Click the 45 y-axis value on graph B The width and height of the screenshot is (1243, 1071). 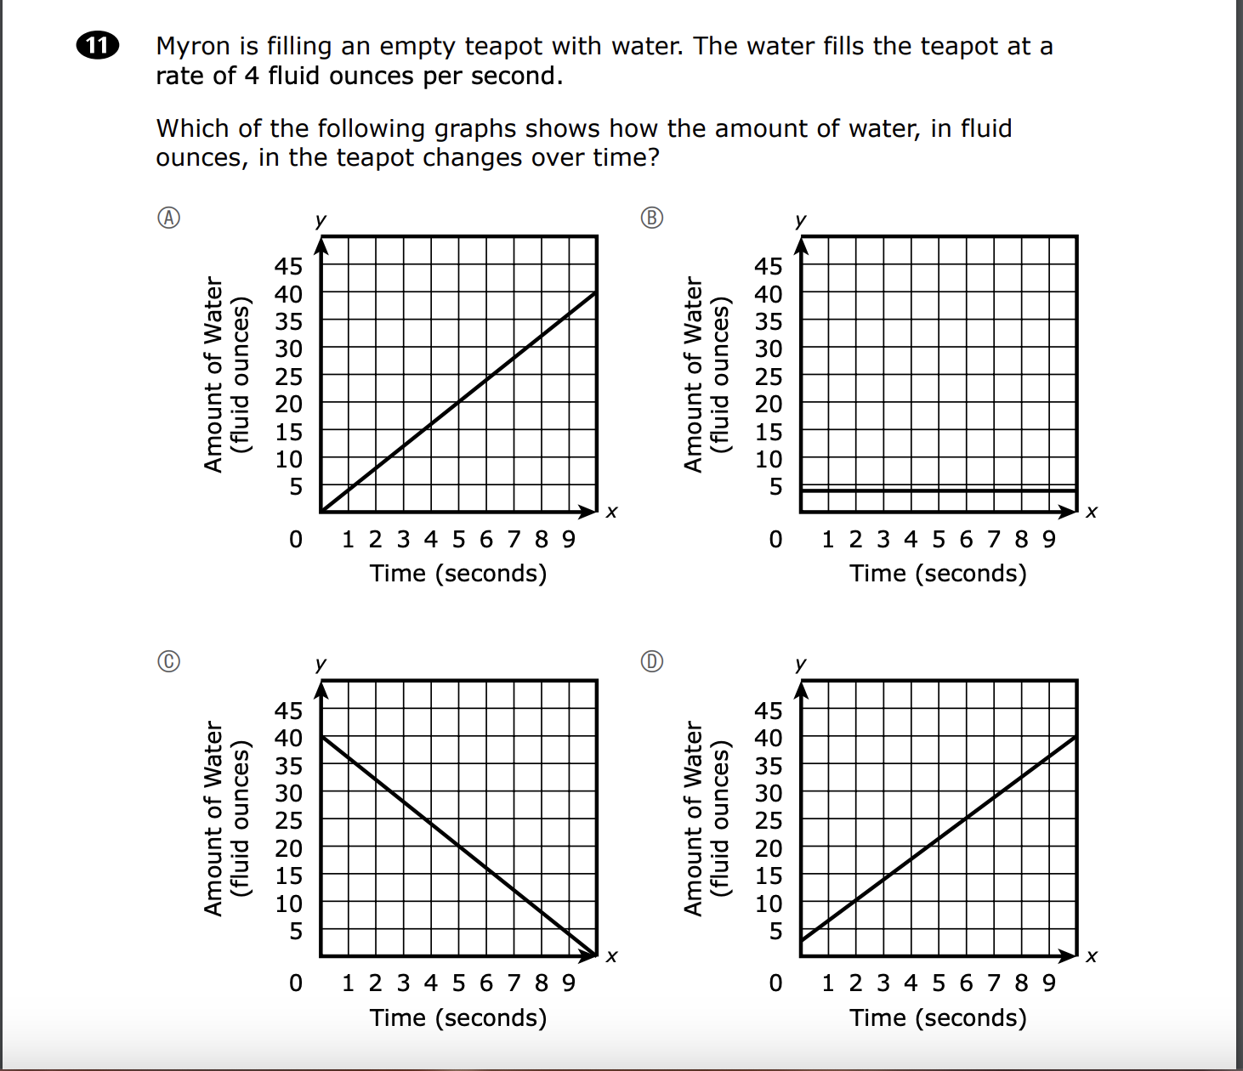[768, 266]
